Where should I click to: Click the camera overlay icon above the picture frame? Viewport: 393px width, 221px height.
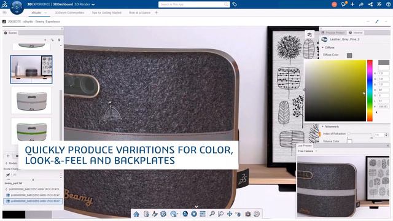point(309,35)
